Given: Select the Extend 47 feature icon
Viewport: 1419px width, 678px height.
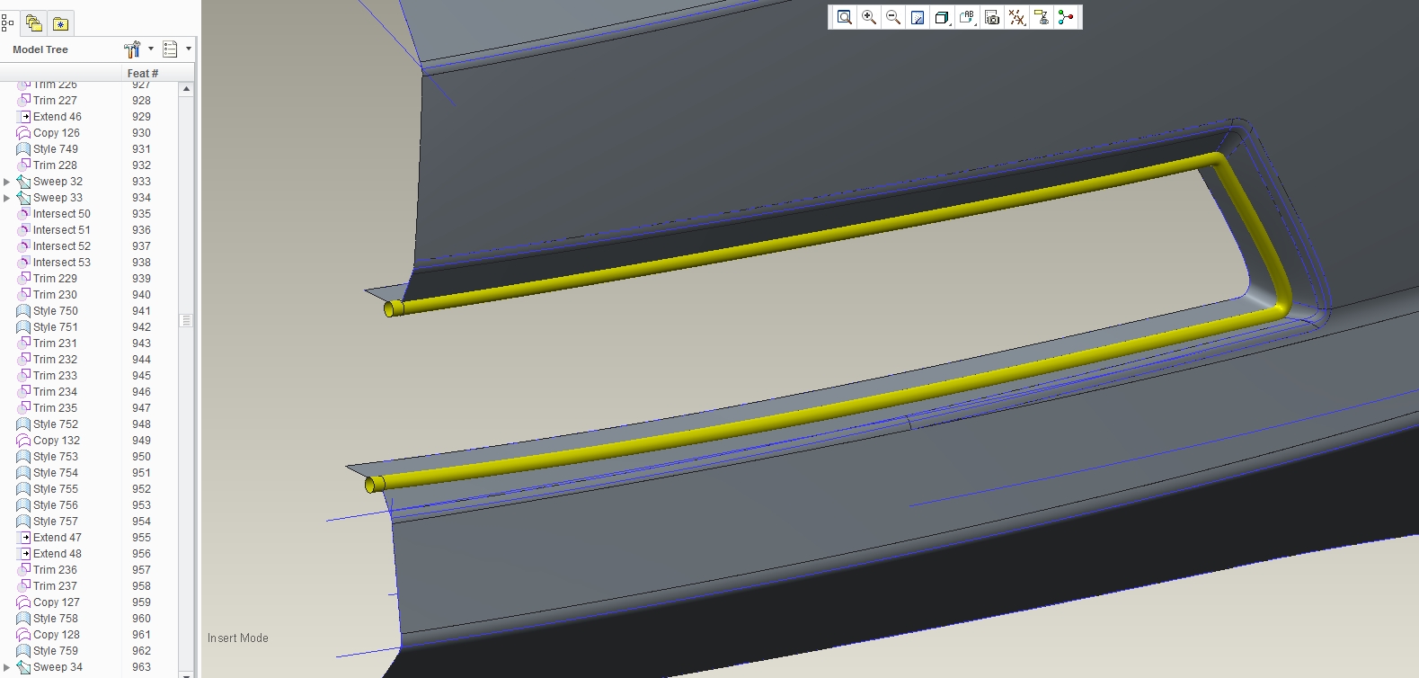Looking at the screenshot, I should [24, 538].
